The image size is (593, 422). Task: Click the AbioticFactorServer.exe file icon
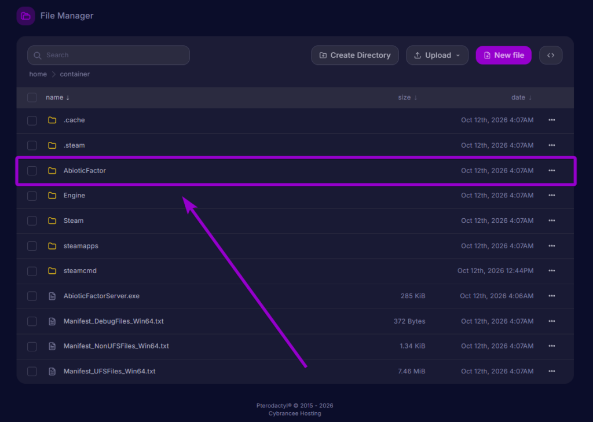point(52,296)
